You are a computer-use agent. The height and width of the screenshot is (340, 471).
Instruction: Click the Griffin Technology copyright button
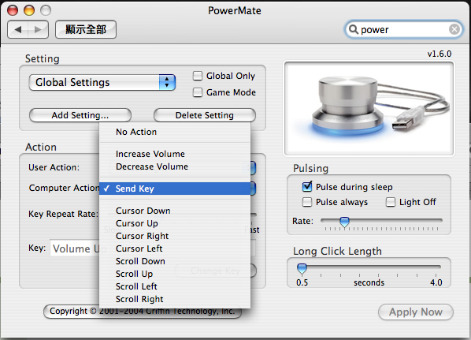click(143, 312)
